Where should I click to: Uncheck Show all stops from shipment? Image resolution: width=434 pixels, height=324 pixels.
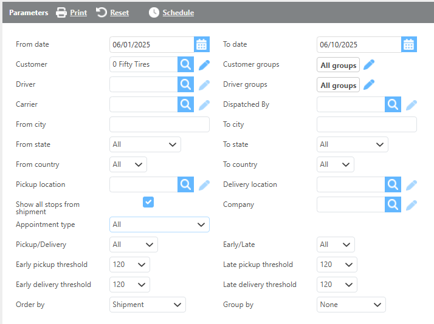coord(148,202)
